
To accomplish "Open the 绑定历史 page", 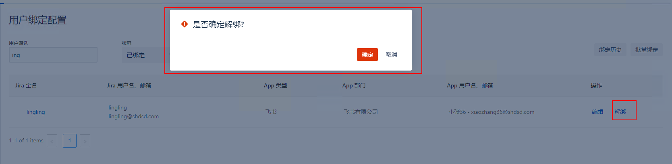I will point(610,50).
